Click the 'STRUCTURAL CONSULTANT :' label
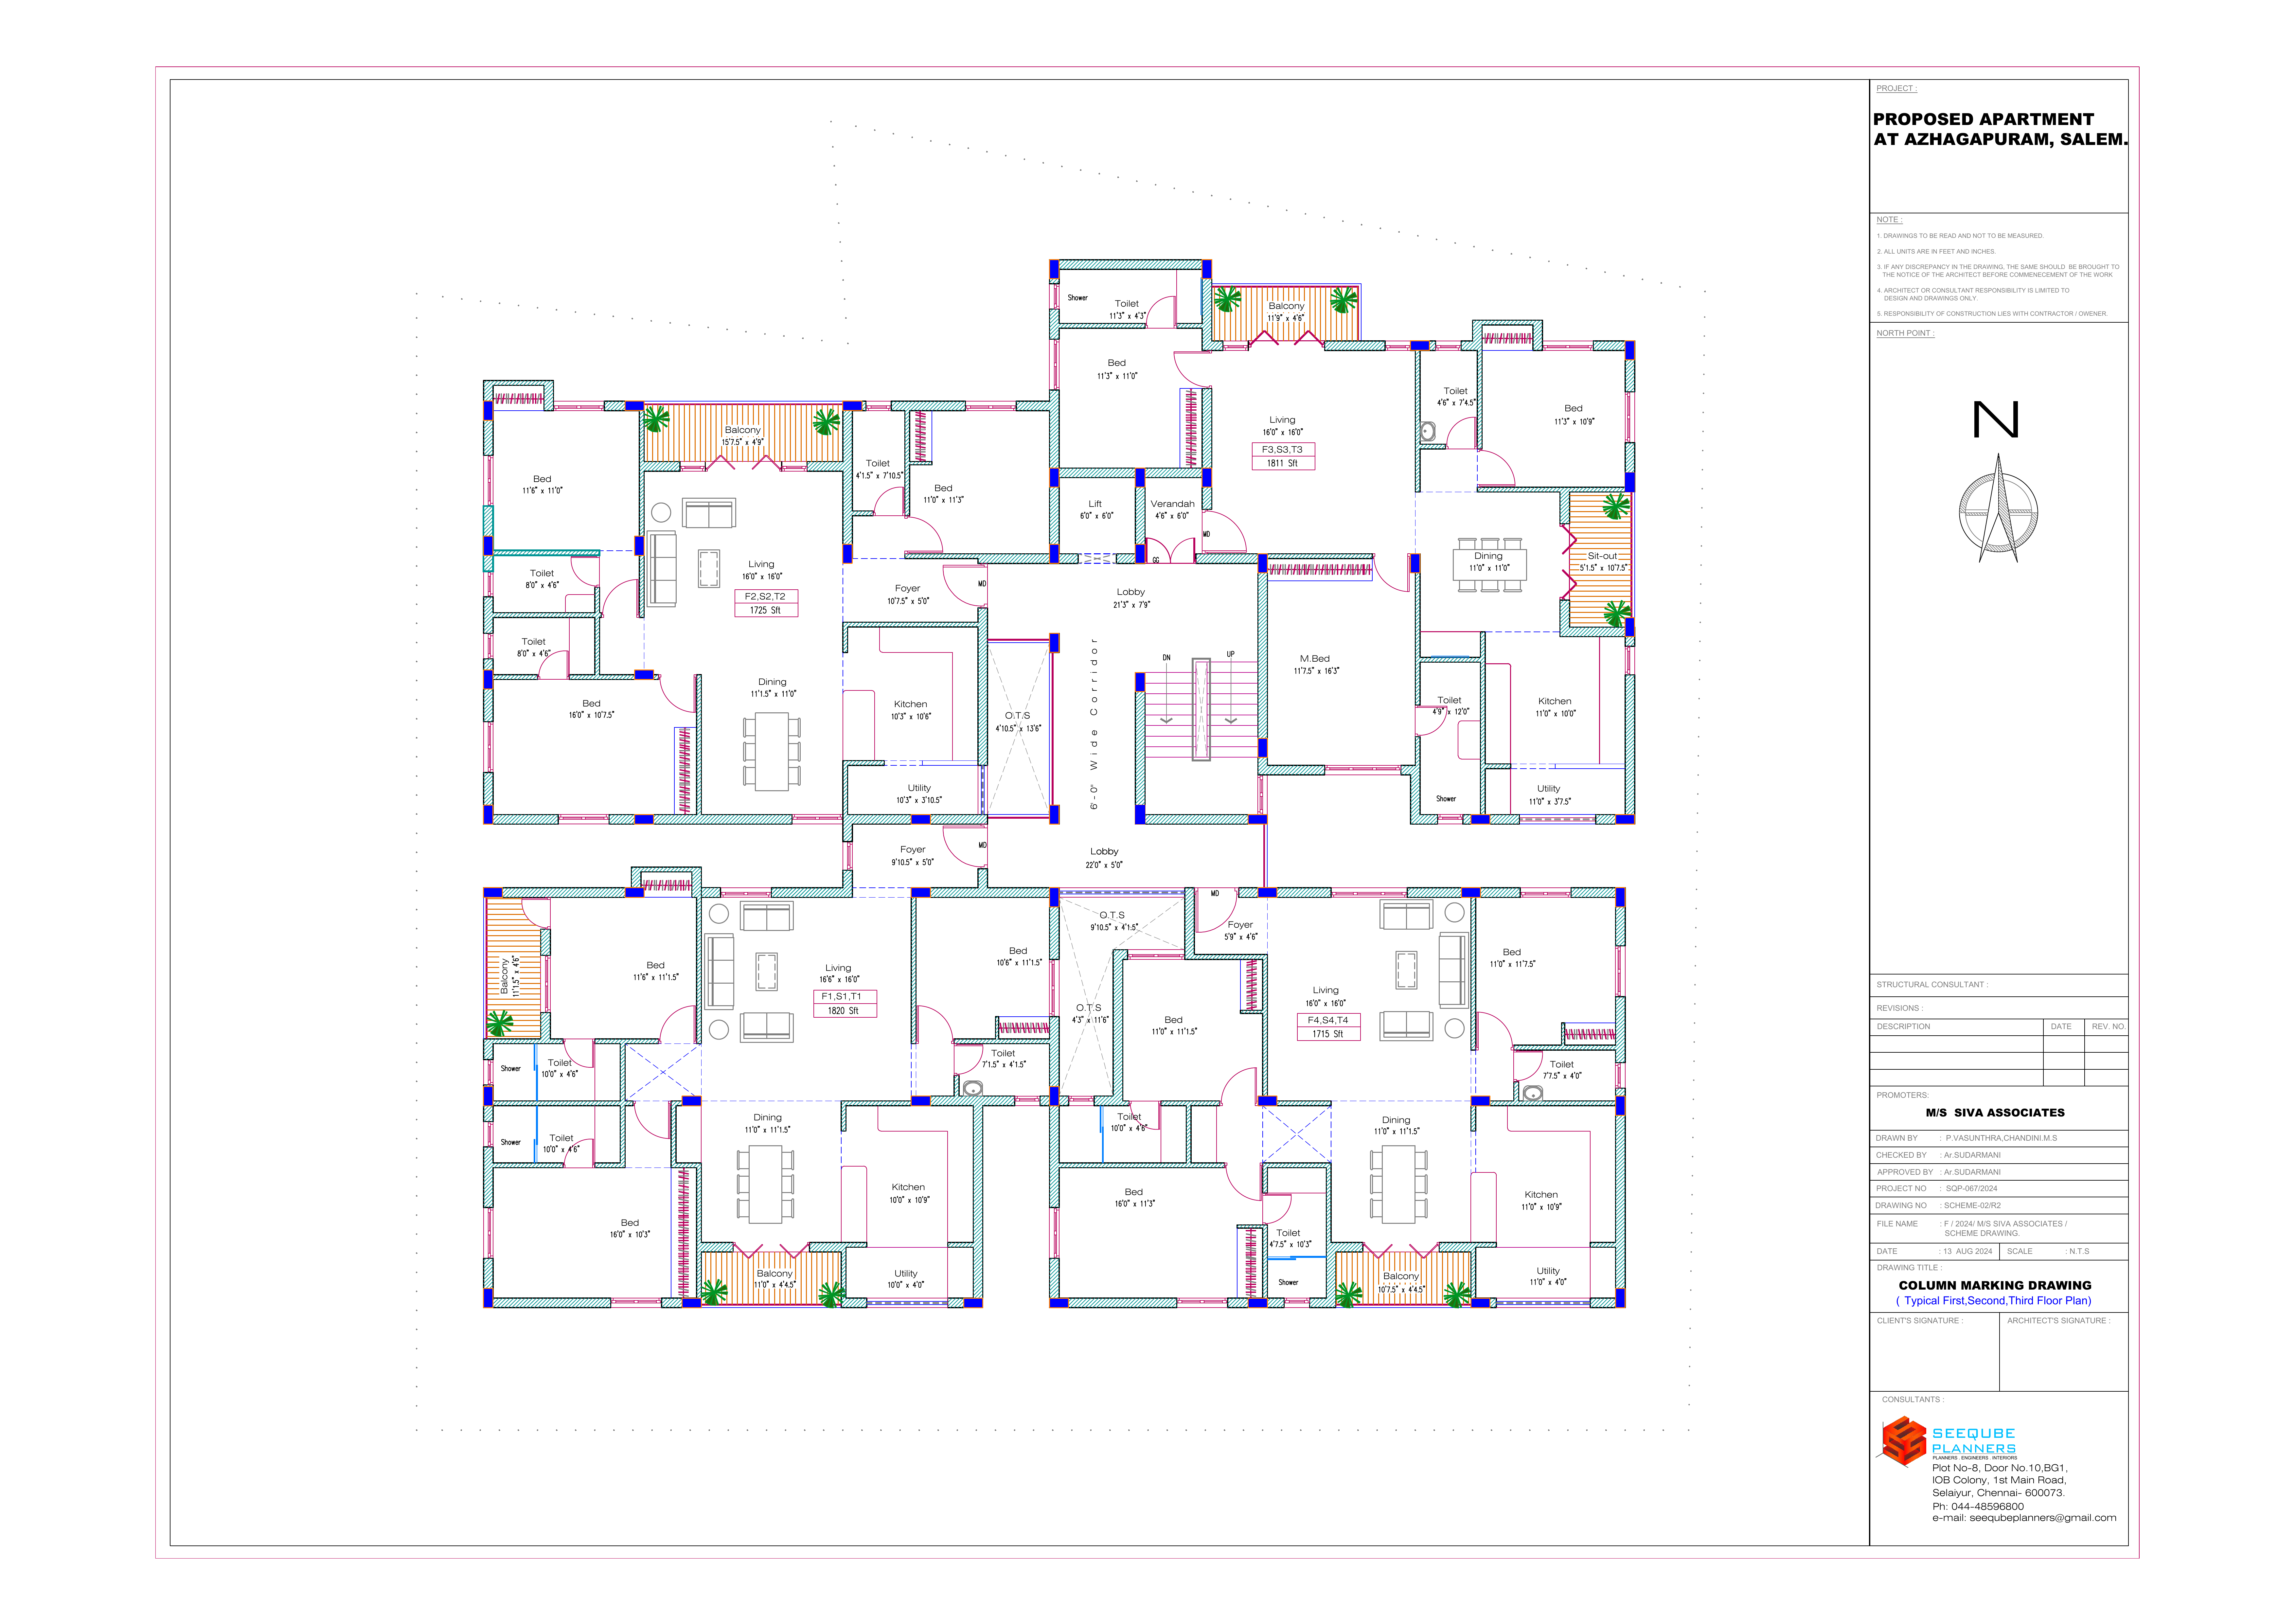This screenshot has height=1624, width=2296. [x=1932, y=985]
